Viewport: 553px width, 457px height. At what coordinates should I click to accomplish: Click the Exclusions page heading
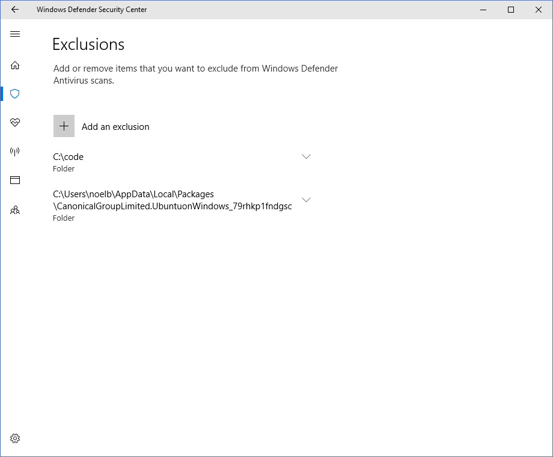(88, 44)
